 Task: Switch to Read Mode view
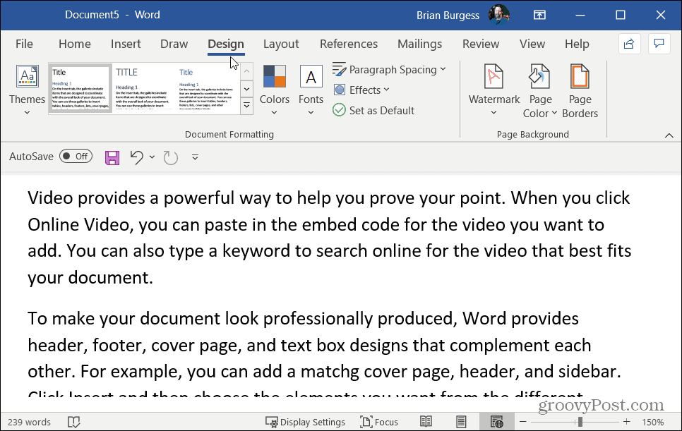pos(426,421)
